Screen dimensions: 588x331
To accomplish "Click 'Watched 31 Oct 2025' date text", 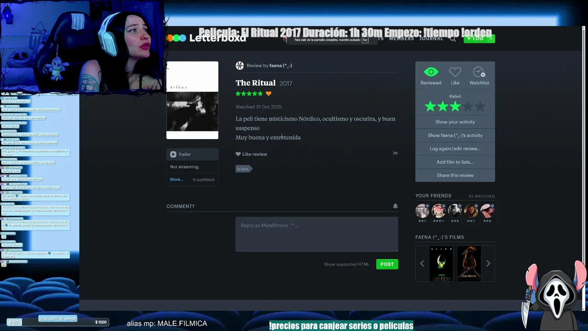I will (x=259, y=107).
